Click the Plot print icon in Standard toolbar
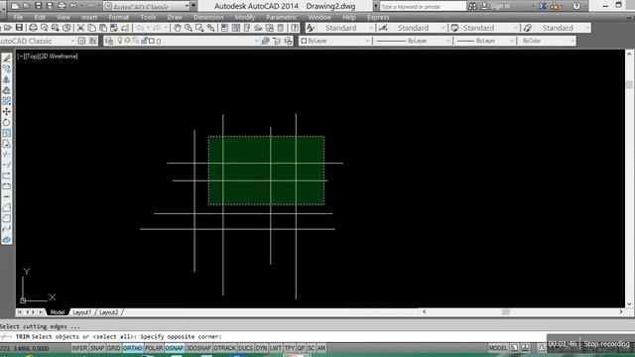 (x=33, y=28)
